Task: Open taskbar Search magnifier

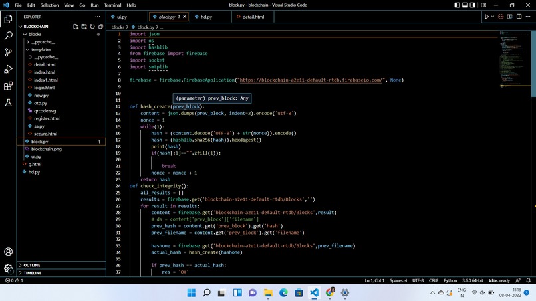Action: (x=207, y=293)
